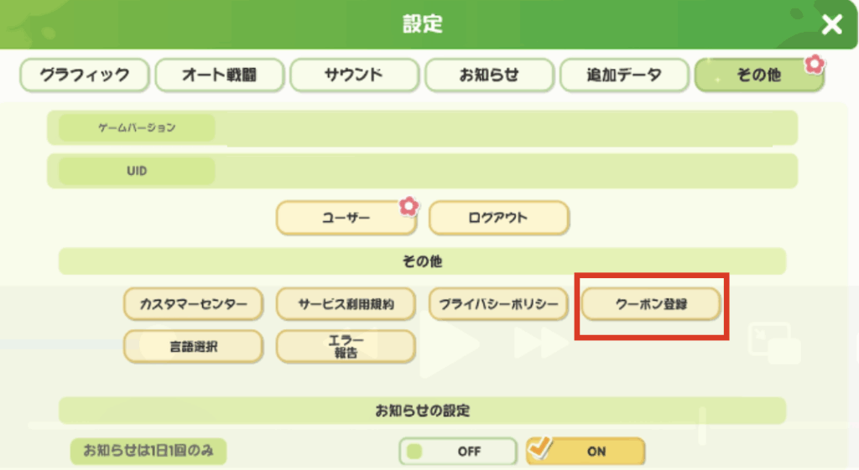Open the グラフィック tab
859x470 pixels.
[x=85, y=75]
